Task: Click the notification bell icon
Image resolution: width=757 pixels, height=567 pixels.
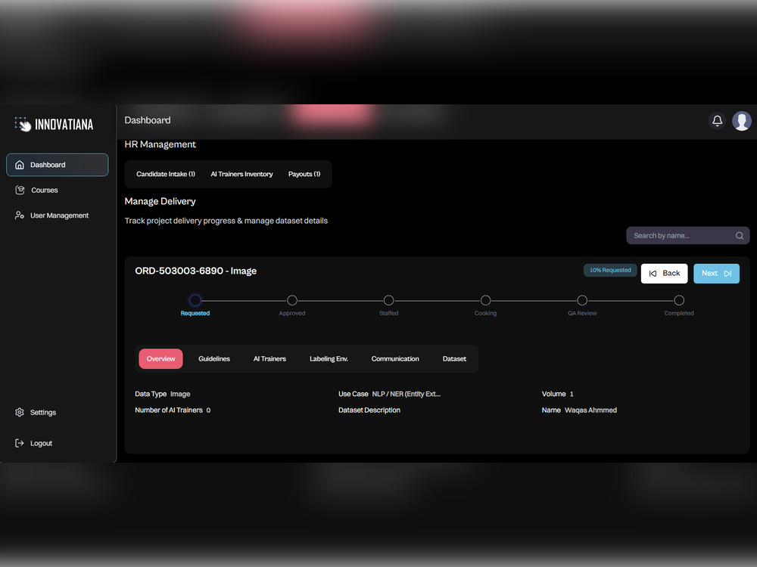Action: point(717,120)
